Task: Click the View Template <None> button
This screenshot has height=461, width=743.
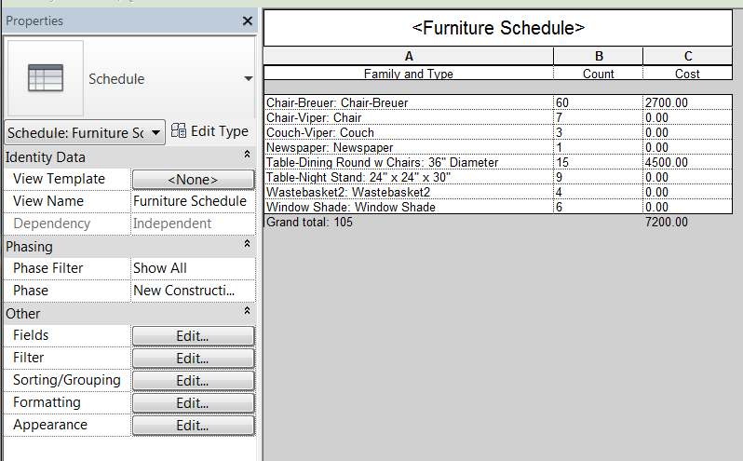Action: tap(193, 179)
